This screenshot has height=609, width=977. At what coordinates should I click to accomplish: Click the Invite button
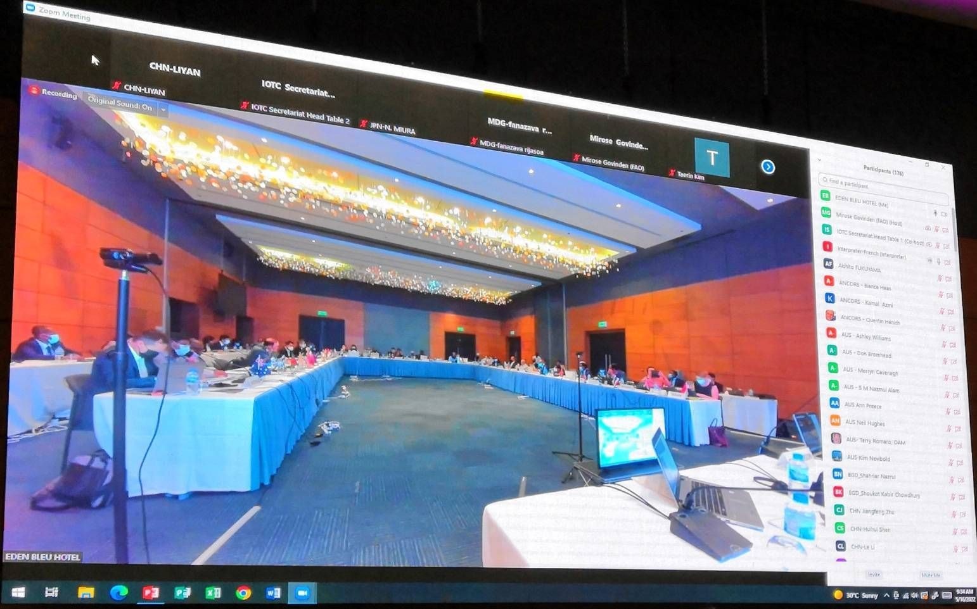(874, 574)
